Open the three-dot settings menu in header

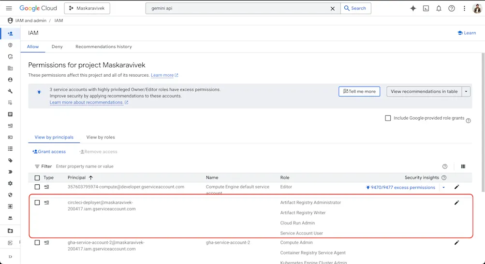[464, 8]
